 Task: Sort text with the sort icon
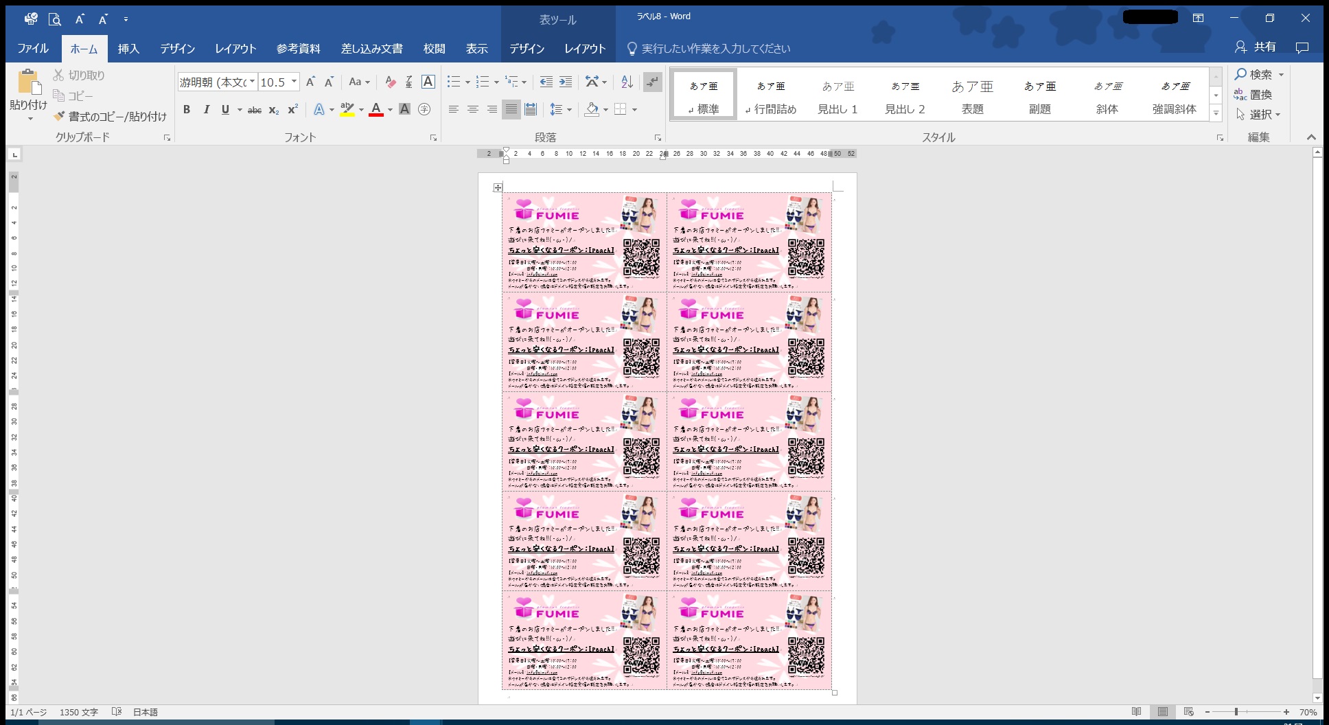point(627,82)
